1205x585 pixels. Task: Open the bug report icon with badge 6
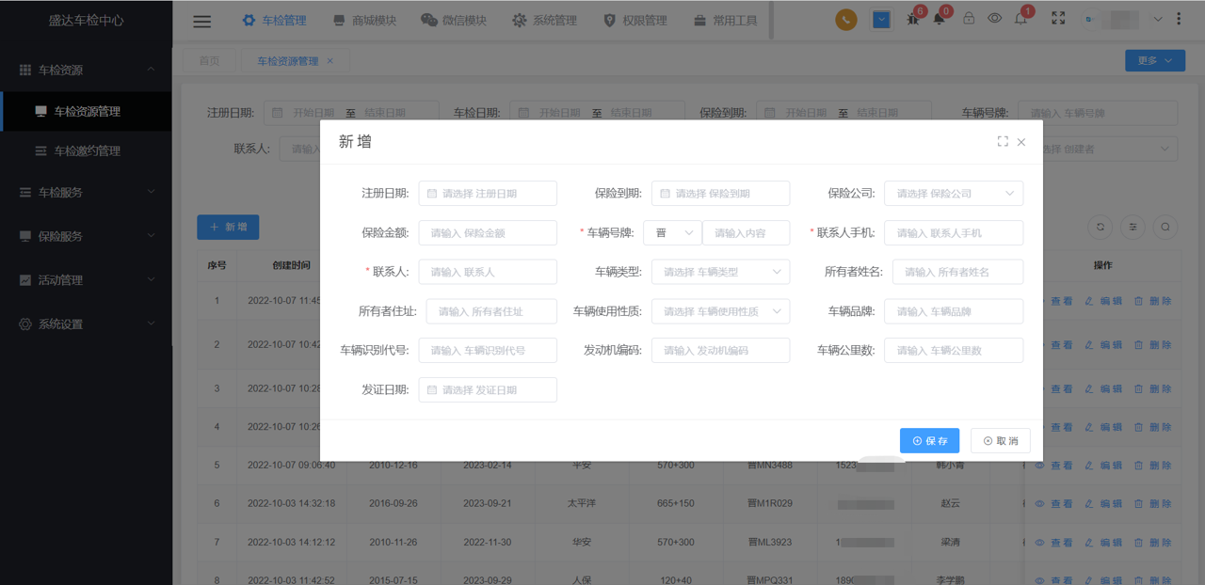[913, 19]
